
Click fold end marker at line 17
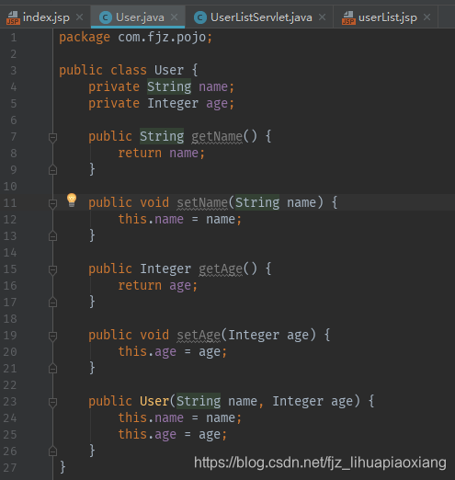tap(52, 303)
